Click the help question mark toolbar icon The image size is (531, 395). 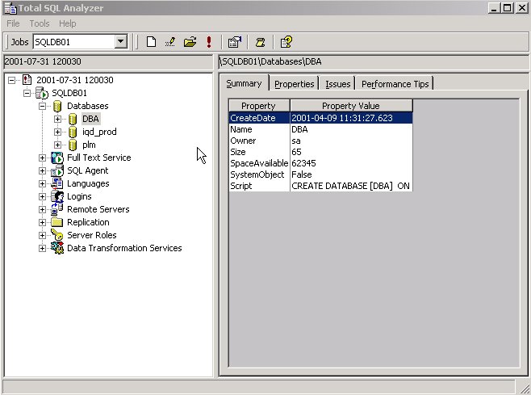tap(286, 42)
